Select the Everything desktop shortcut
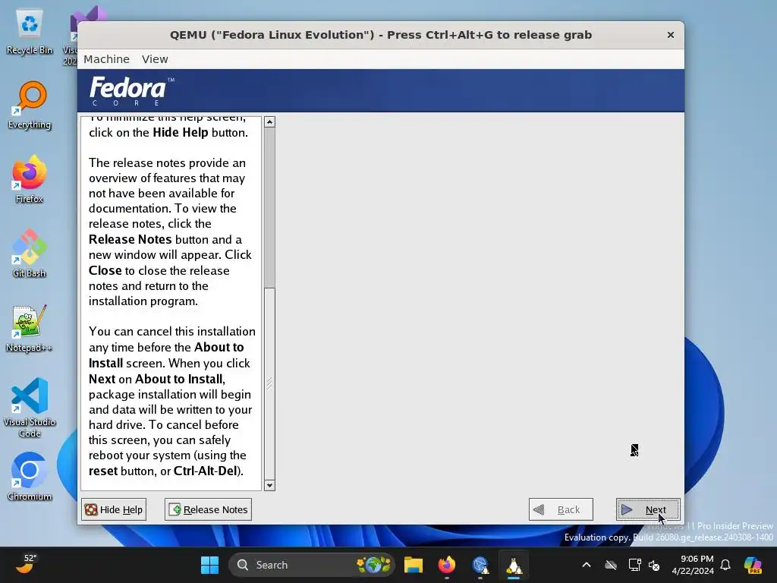 [30, 106]
